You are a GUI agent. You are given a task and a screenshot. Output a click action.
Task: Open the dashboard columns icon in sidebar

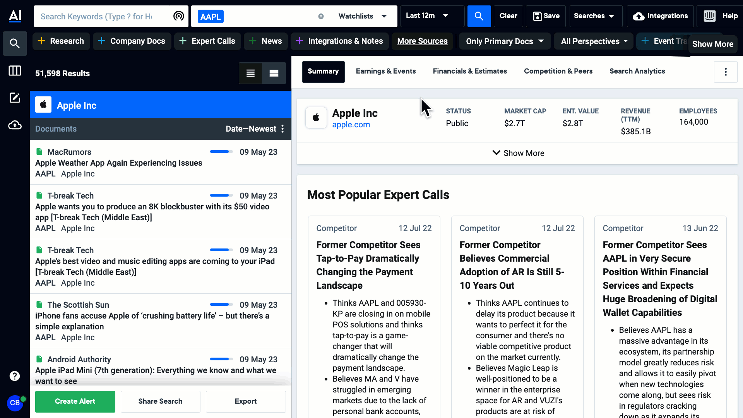(x=15, y=70)
